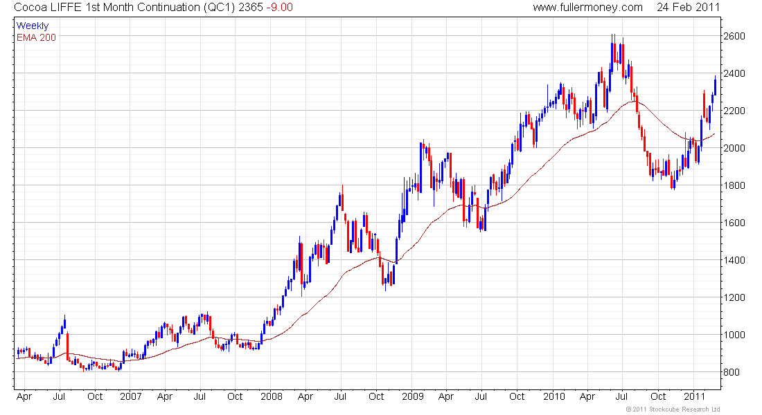
Task: Click the 2008 year label on time axis
Action: [x=271, y=396]
